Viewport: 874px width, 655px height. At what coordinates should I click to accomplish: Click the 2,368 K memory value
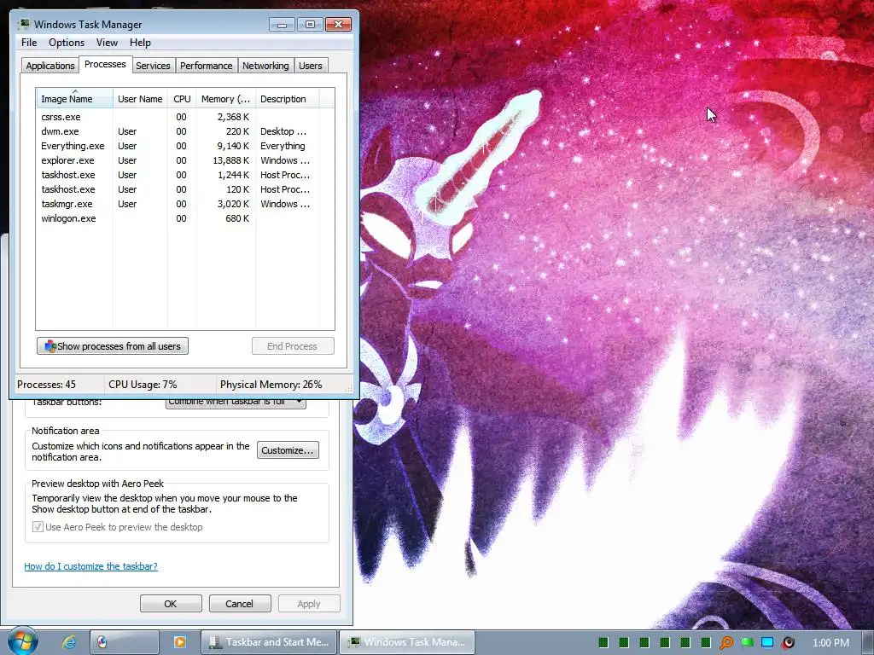tap(233, 117)
